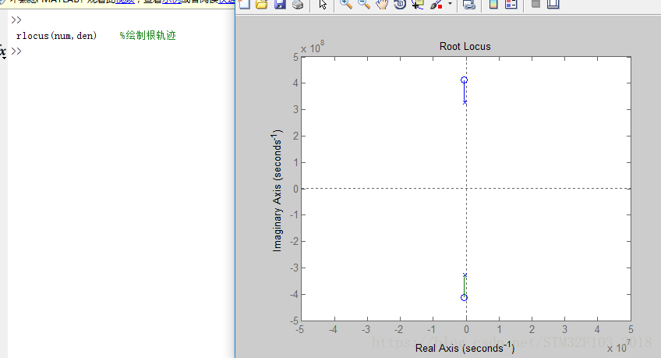Open the 示例 link in the banner
Screen dimensions: 661x358
pyautogui.click(x=171, y=2)
